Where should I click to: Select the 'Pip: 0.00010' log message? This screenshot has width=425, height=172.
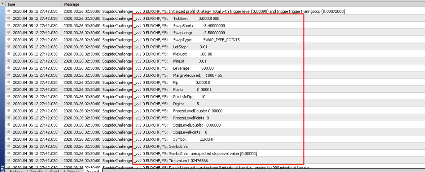pos(137,82)
